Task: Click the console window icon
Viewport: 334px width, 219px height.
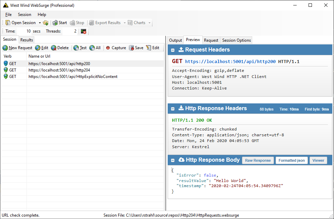Action: [x=83, y=31]
